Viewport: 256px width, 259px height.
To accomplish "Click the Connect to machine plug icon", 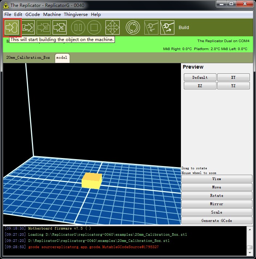I will pos(151,27).
